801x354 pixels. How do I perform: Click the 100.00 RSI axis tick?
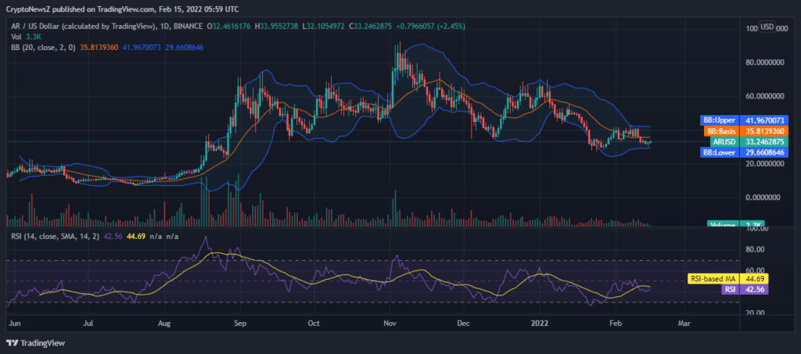[757, 229]
